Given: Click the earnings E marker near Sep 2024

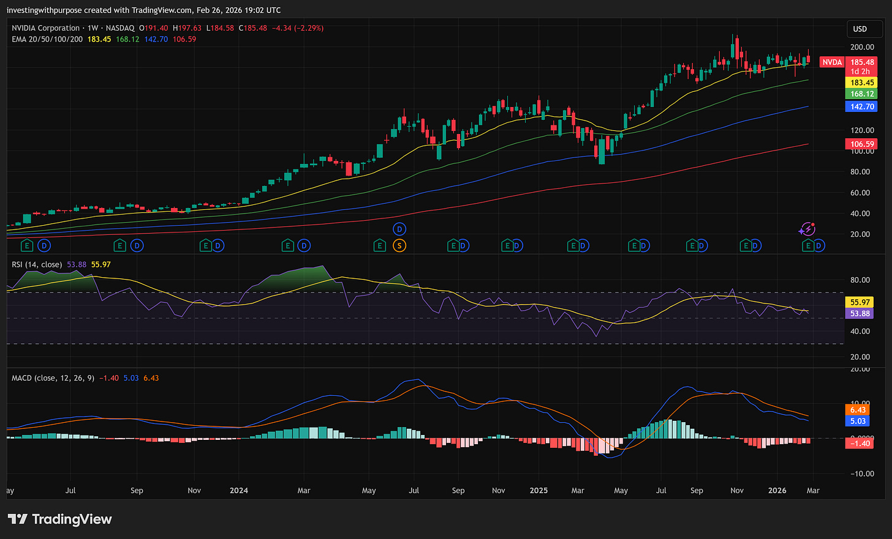Looking at the screenshot, I should [x=453, y=245].
